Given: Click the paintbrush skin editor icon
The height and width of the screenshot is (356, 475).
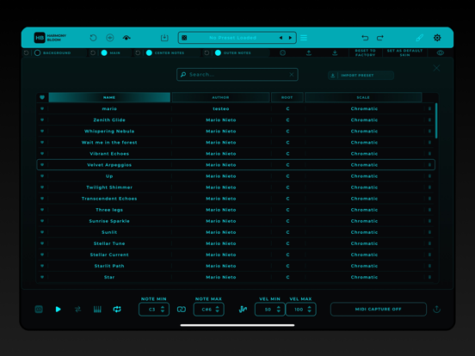Looking at the screenshot, I should (x=420, y=38).
